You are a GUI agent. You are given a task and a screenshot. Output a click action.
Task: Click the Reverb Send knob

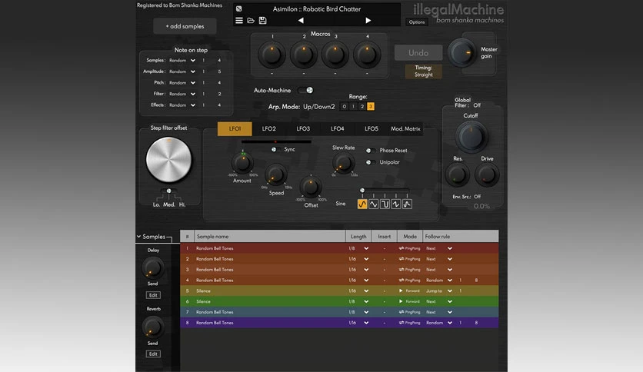[x=152, y=327]
